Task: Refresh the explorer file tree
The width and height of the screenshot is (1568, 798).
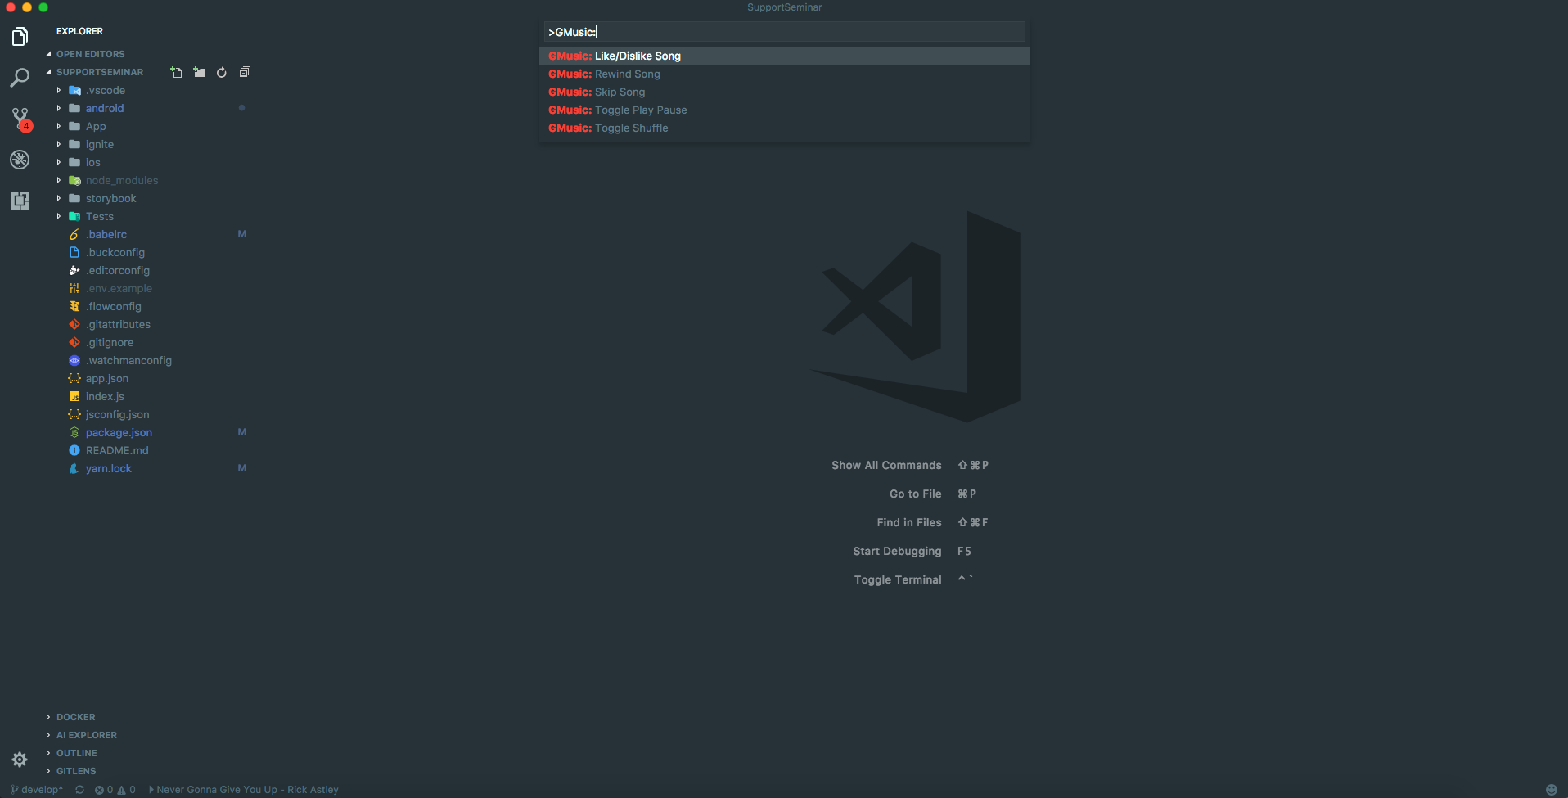Action: 222,72
